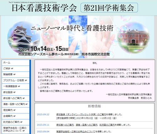
Task: Click the 2023.09.22 news date
Action: (43, 115)
